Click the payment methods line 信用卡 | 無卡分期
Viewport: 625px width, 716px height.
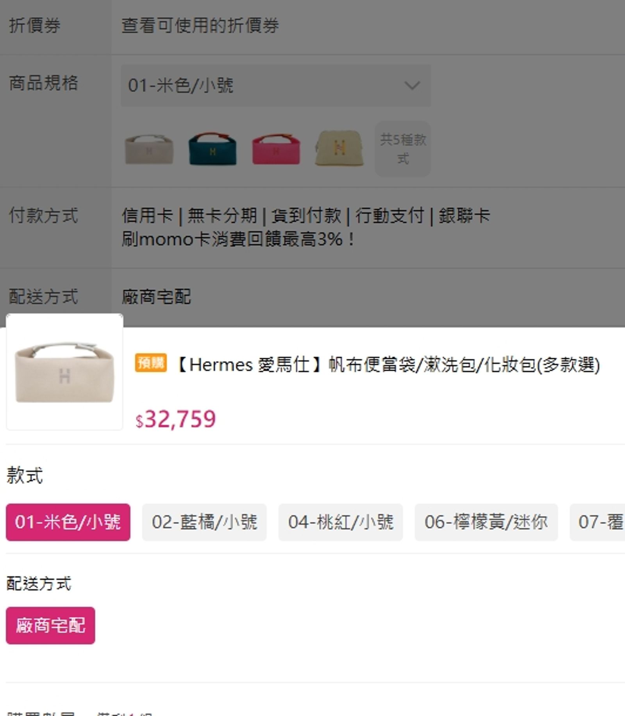tap(305, 216)
